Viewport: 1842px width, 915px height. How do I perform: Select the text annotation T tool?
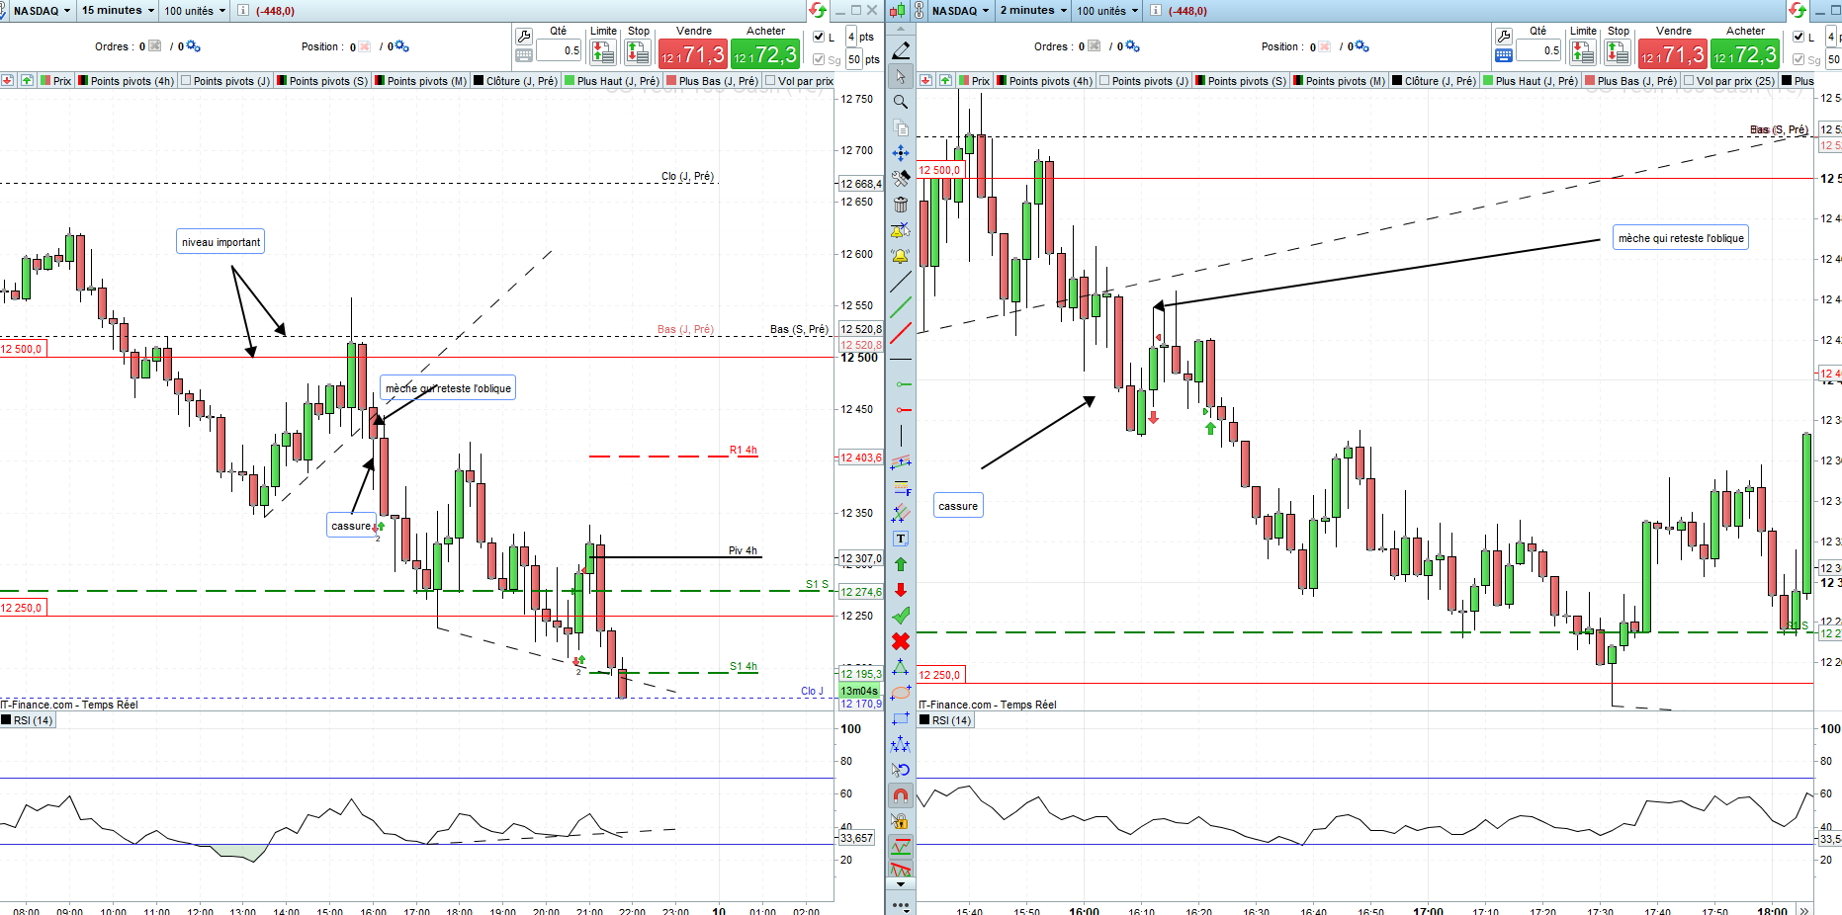pos(901,539)
